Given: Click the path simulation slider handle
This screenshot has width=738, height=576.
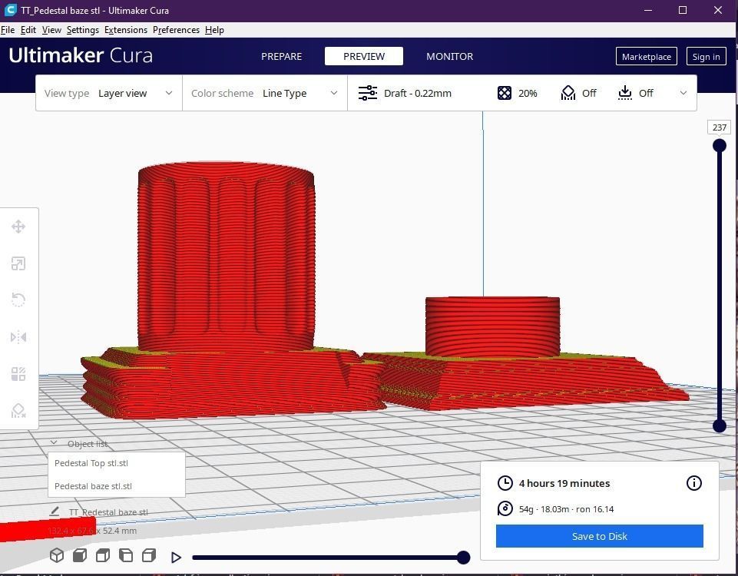Looking at the screenshot, I should point(464,558).
